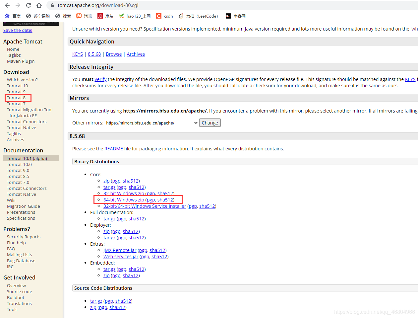Image resolution: width=418 pixels, height=318 pixels.
Task: Download the 32-bit/64-bit Windows Service Installer
Action: (145, 206)
